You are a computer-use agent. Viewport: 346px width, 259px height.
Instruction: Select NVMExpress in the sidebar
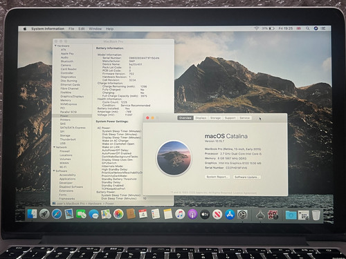point(69,104)
